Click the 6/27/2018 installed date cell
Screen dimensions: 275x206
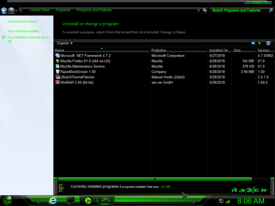pos(217,55)
